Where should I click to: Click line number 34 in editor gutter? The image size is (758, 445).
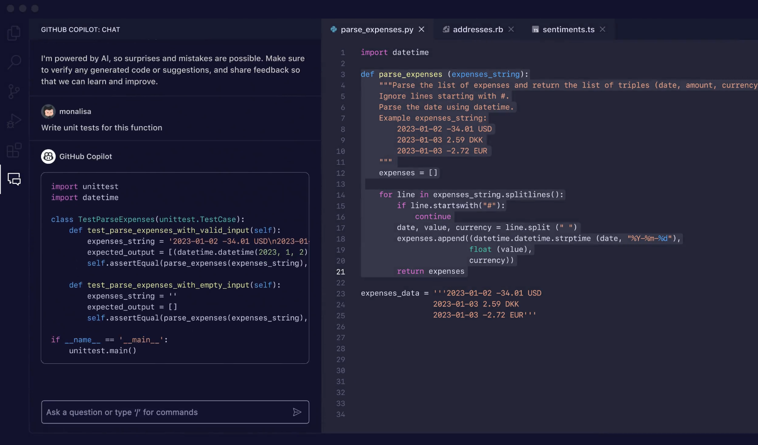tap(340, 415)
